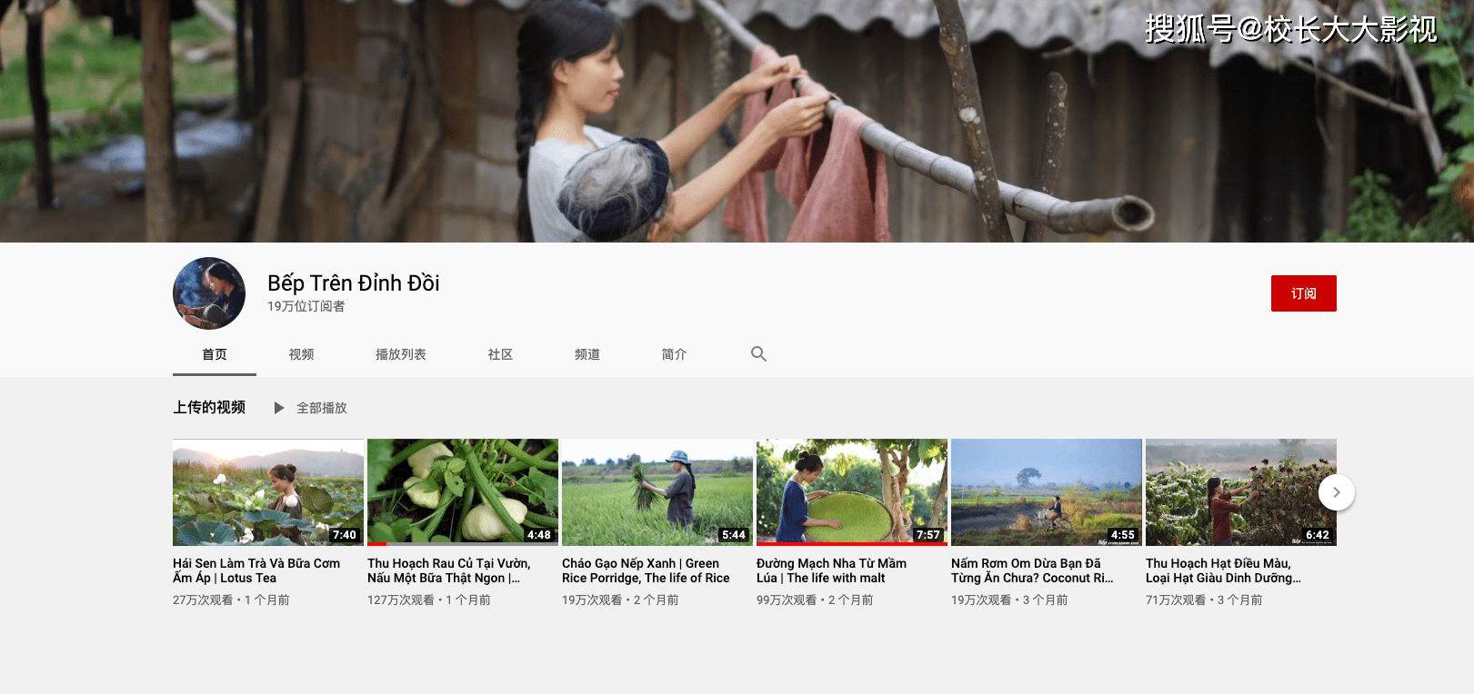
Task: Select the 首页 tab
Action: pyautogui.click(x=215, y=354)
